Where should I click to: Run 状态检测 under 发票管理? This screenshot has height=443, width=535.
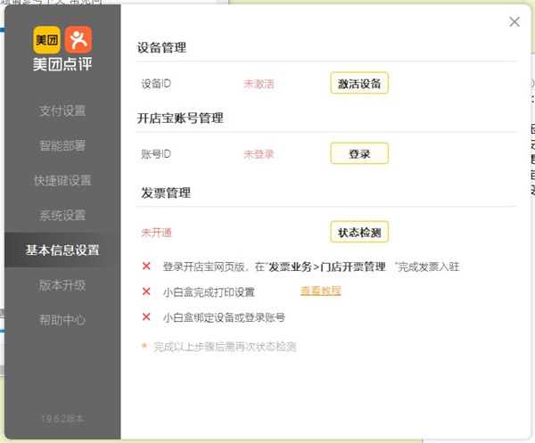pos(359,233)
